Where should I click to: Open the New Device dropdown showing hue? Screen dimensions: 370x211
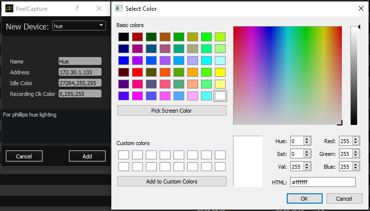[x=79, y=26]
